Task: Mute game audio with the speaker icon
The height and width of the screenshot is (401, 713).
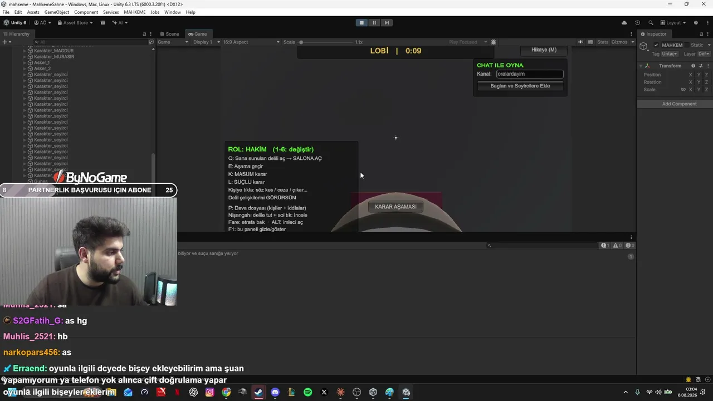Action: (x=581, y=42)
